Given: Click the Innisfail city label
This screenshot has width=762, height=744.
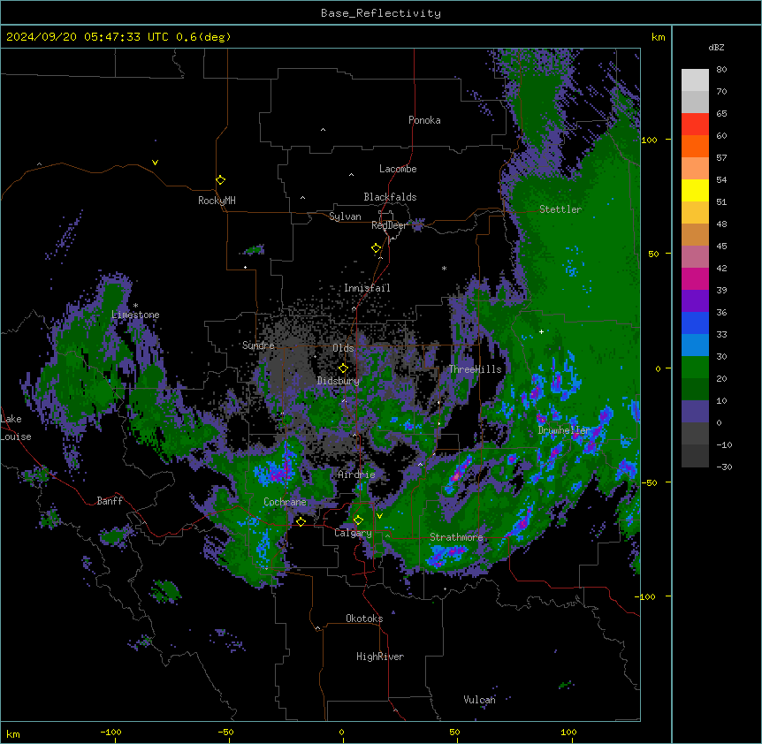Looking at the screenshot, I should pos(367,288).
